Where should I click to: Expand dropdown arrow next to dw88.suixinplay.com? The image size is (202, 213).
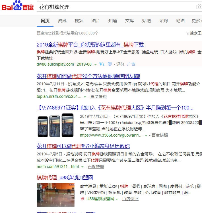pyautogui.click(x=95, y=65)
